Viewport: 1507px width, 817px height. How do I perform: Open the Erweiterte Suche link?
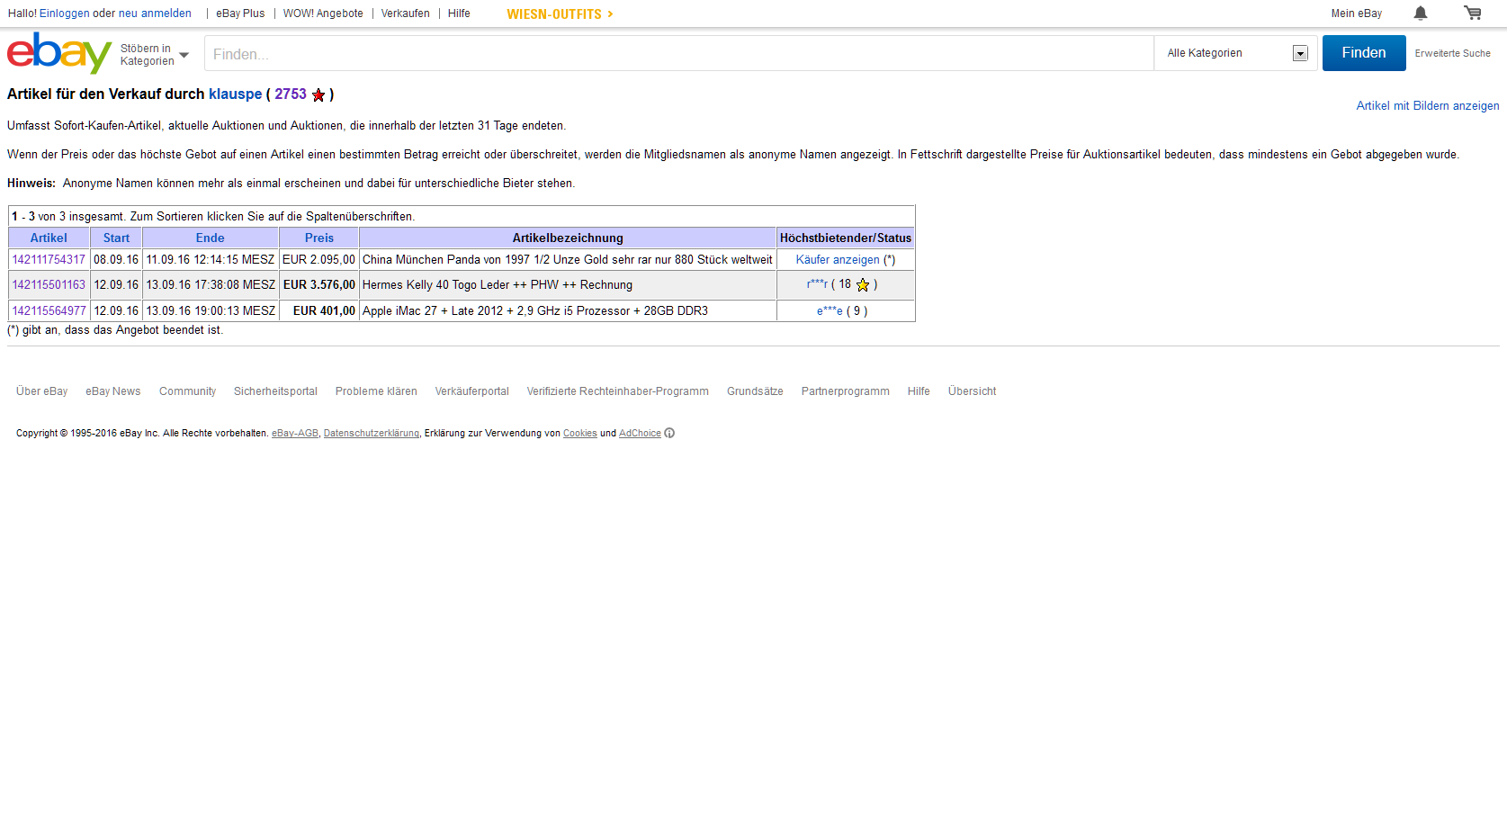[1452, 53]
